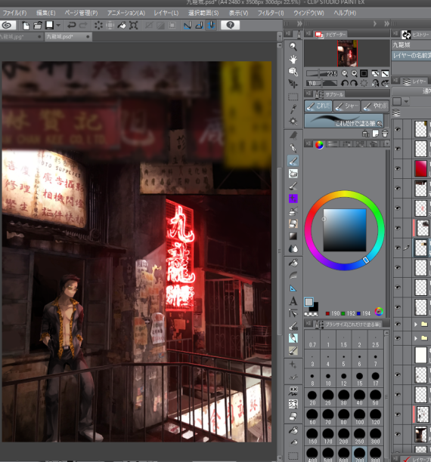Viewport: 431px width, 462px height.
Task: Open the CLIP STUDIO spiral launcher
Action: pos(7,26)
